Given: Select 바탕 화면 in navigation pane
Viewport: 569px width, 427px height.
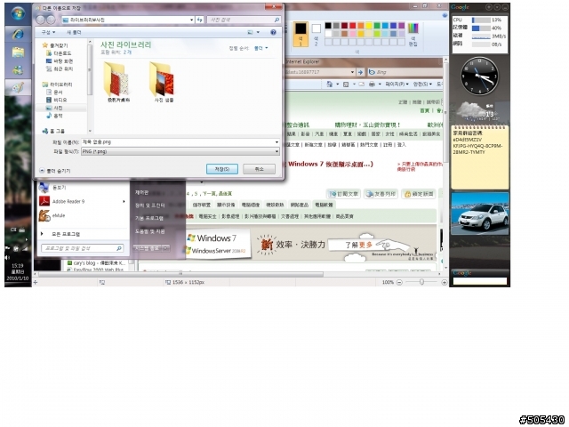Looking at the screenshot, I should coord(60,61).
